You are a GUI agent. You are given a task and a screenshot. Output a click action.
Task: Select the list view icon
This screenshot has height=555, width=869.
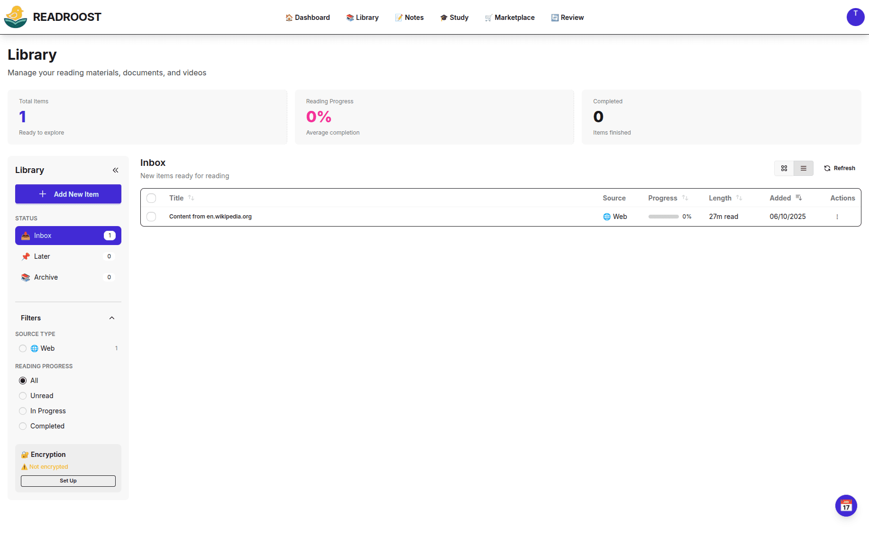(804, 168)
